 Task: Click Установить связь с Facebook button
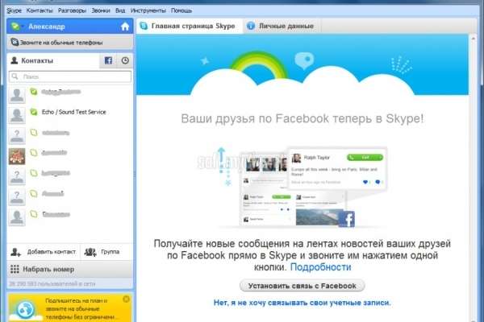302,286
